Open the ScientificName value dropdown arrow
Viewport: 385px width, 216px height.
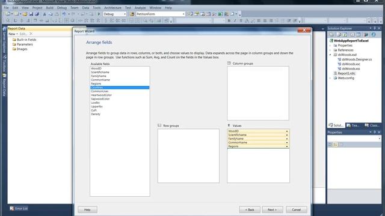click(287, 135)
